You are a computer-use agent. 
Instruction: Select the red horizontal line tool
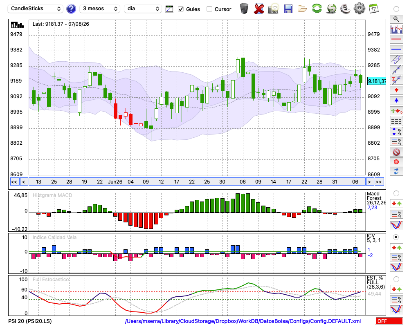click(396, 39)
